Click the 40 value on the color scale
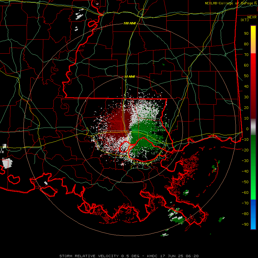The image size is (258, 258). [246, 87]
